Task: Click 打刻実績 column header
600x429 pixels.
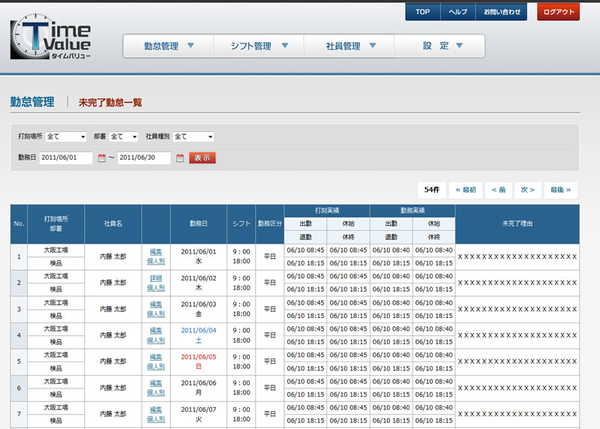Action: [327, 211]
